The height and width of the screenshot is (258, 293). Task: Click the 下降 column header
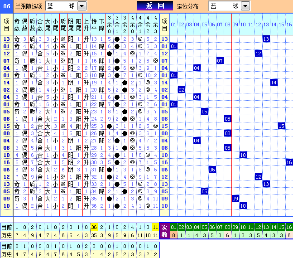(x=101, y=24)
